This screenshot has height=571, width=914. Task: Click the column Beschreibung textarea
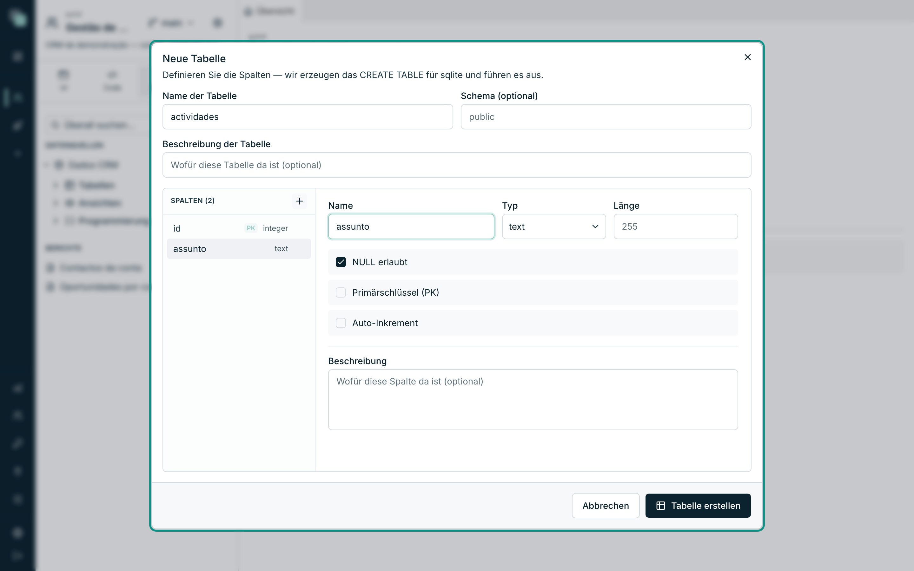click(533, 400)
